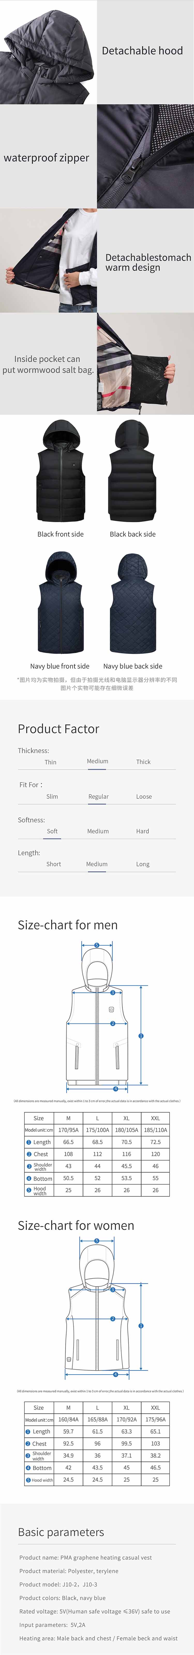
Task: Select the Thin thickness option
Action: coord(51,762)
